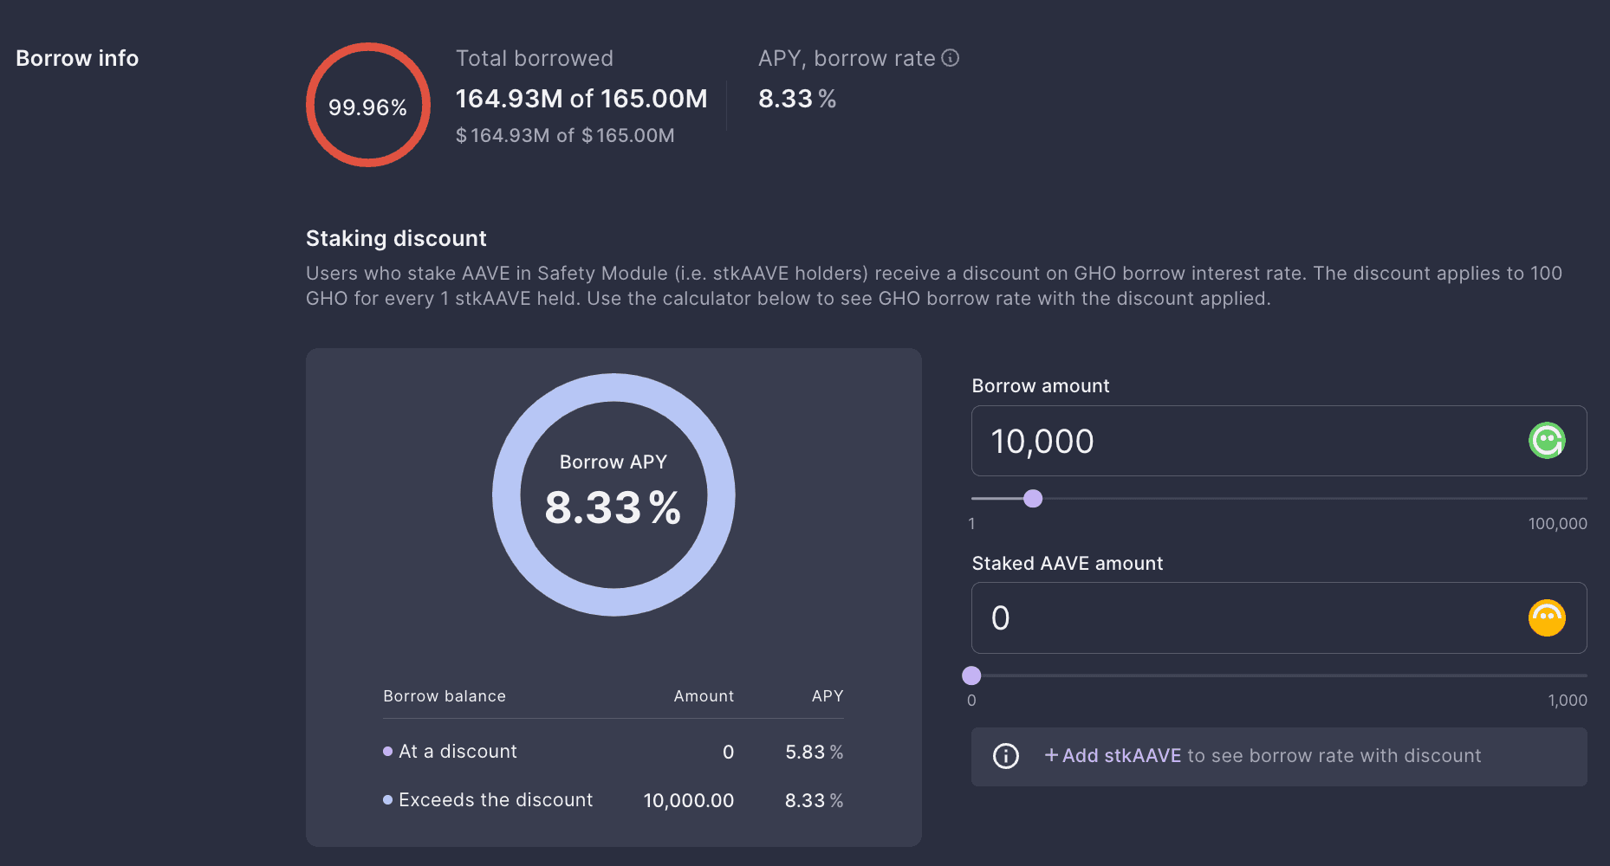
Task: Click the 1,000 maximum label under staked slider
Action: point(1567,701)
